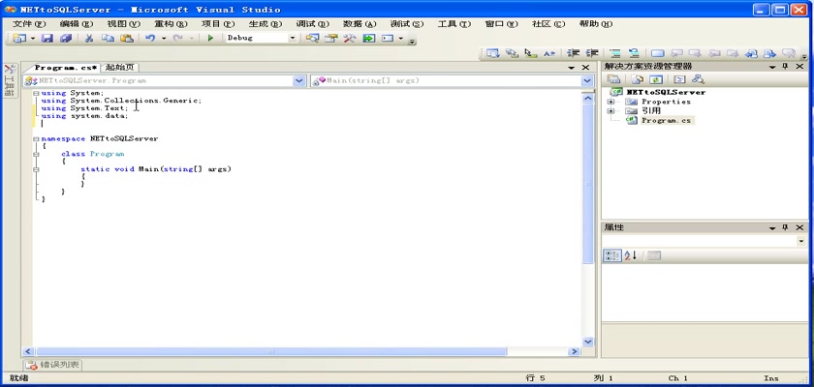Click the 'using system.data;' code line

click(84, 116)
